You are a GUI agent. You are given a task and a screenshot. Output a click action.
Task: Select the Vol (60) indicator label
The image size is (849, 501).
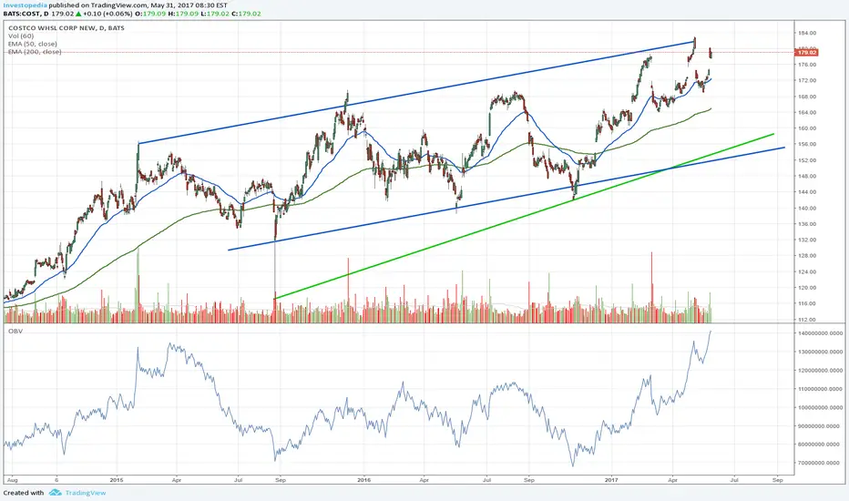[x=21, y=36]
